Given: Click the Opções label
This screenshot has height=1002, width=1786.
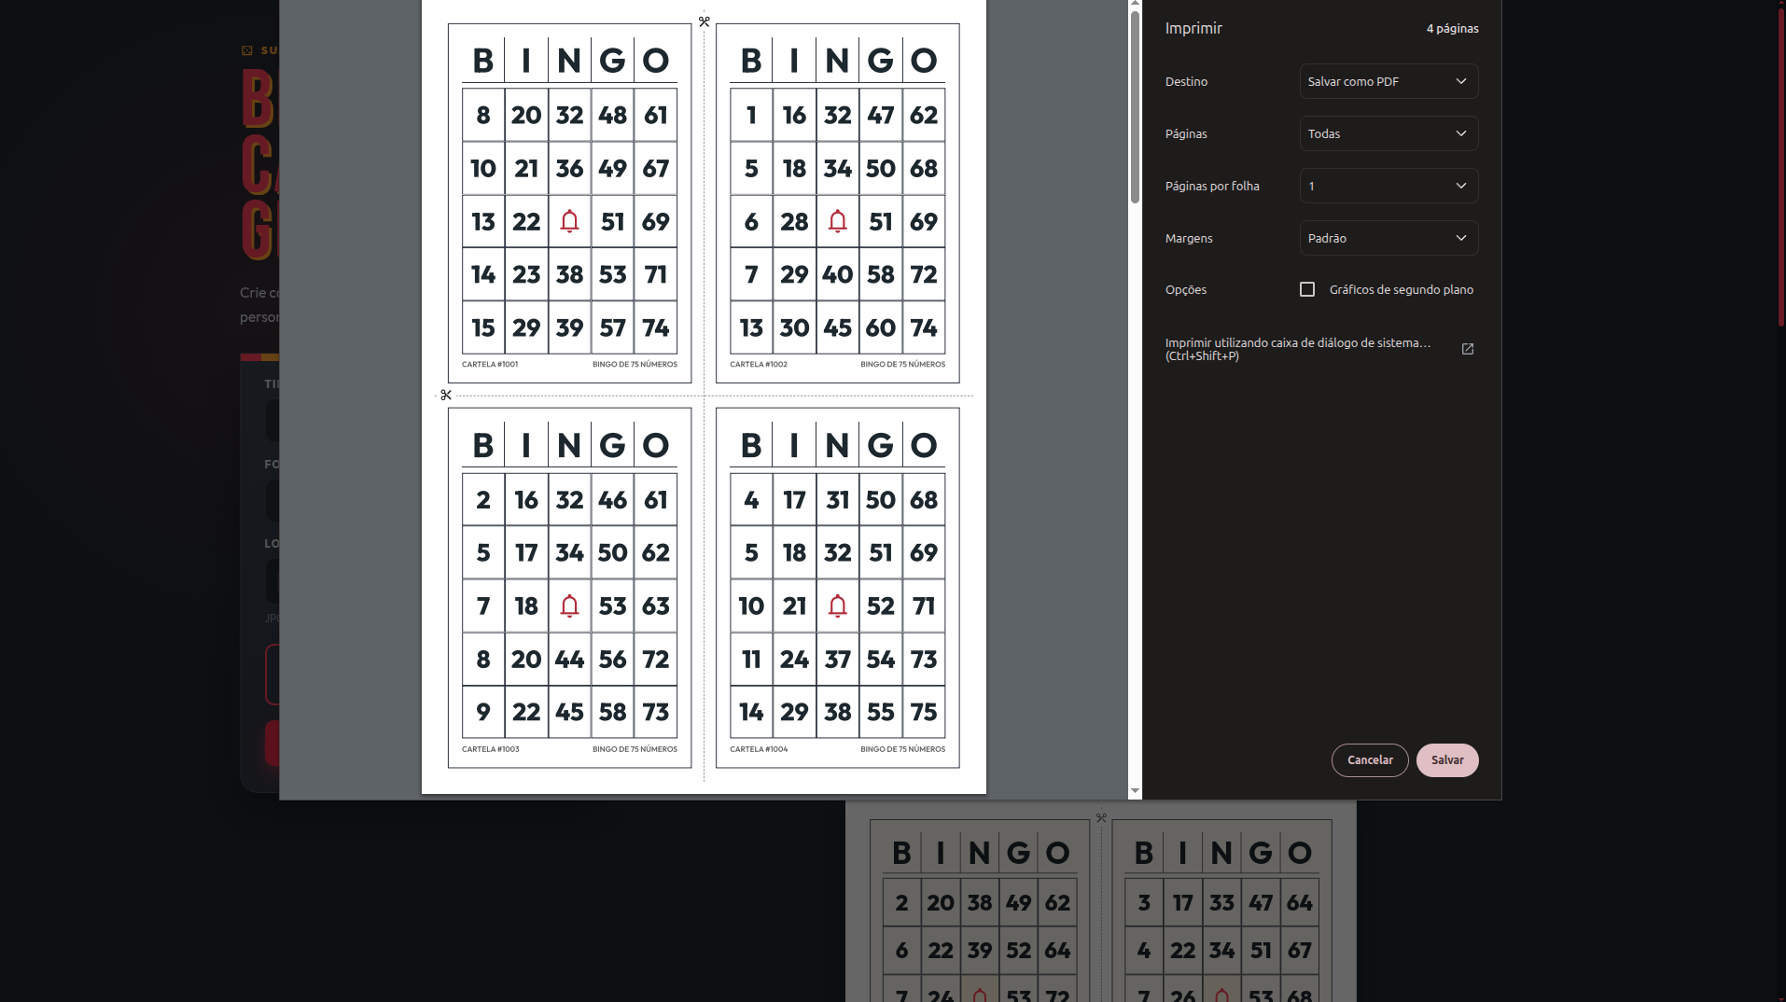Looking at the screenshot, I should point(1186,290).
